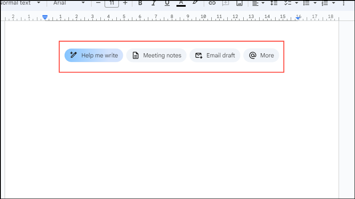Click the Help me write chip

point(94,55)
